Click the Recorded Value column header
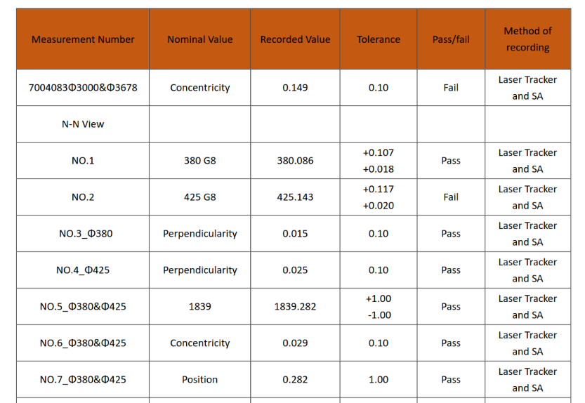Screen dimensions: 585x403 pyautogui.click(x=295, y=39)
